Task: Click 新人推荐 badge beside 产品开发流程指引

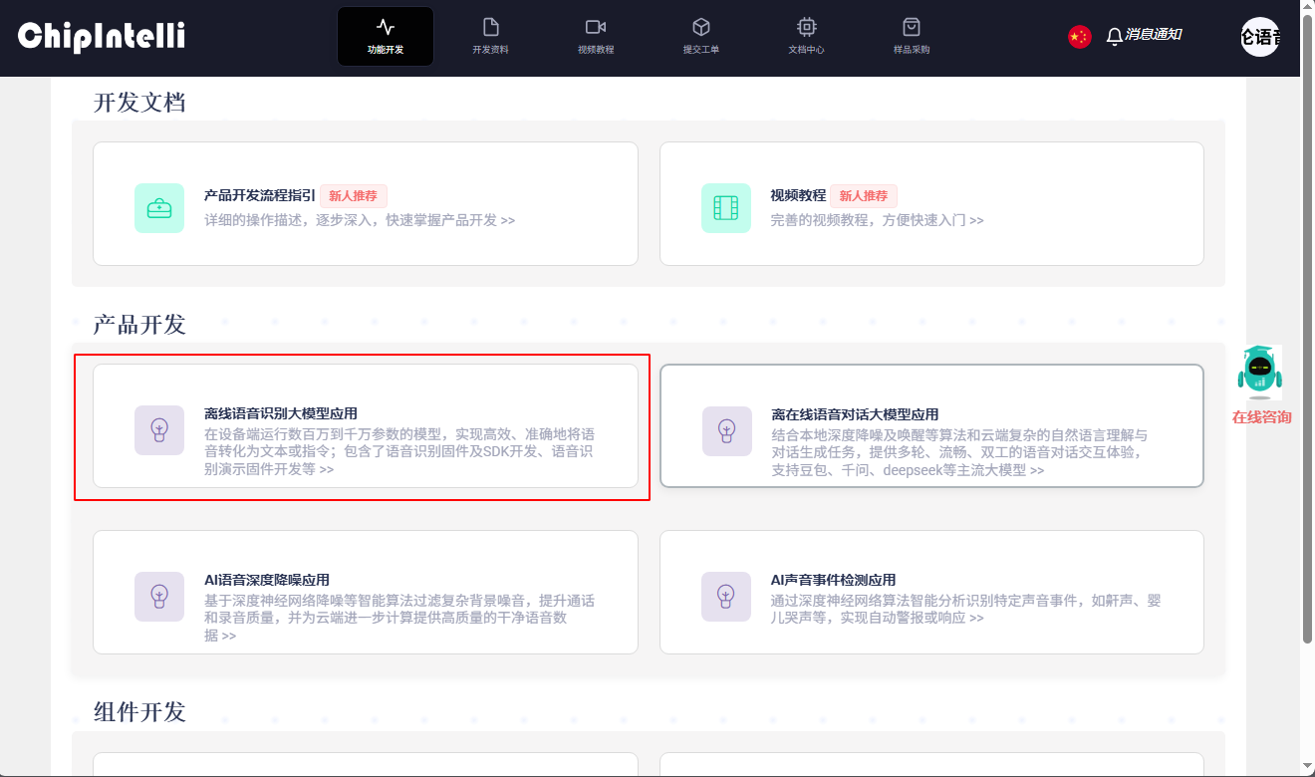Action: (x=354, y=195)
